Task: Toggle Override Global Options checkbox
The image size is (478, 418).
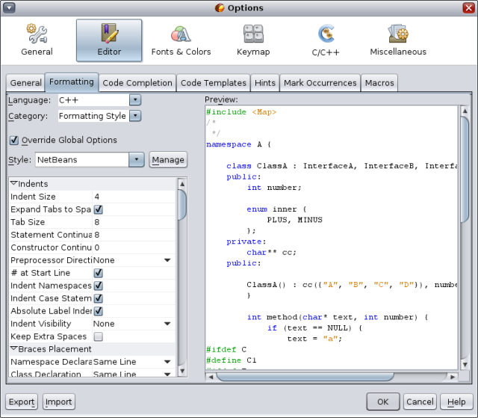Action: click(x=14, y=141)
